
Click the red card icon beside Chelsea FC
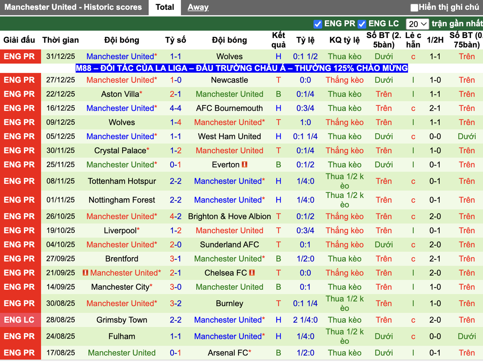coord(252,273)
